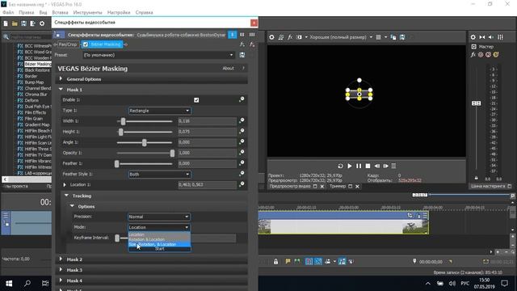Image resolution: width=517 pixels, height=291 pixels.
Task: Click the yellow marker icon in timeline toolbar
Action: [x=288, y=261]
